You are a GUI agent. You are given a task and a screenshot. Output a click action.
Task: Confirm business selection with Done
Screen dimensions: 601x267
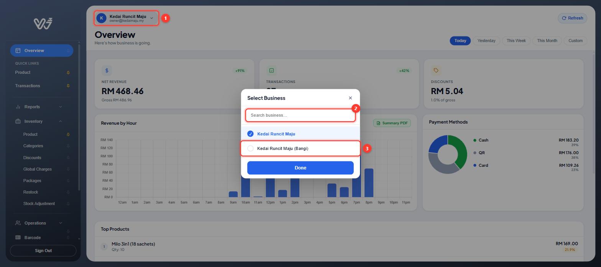(300, 168)
